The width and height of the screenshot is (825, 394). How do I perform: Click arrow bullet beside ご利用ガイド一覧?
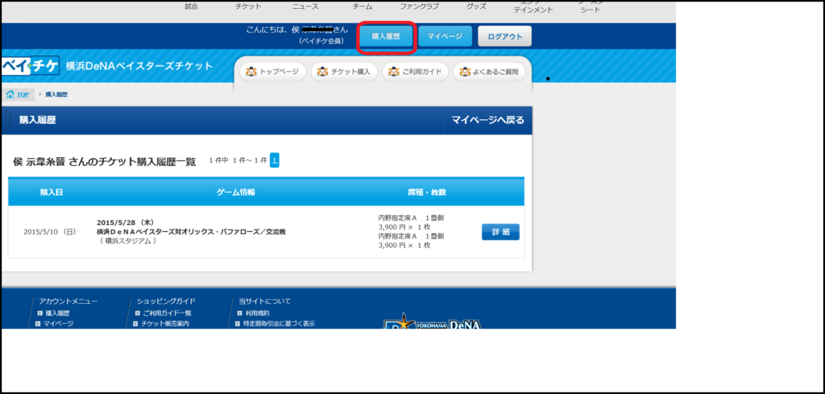coord(137,313)
